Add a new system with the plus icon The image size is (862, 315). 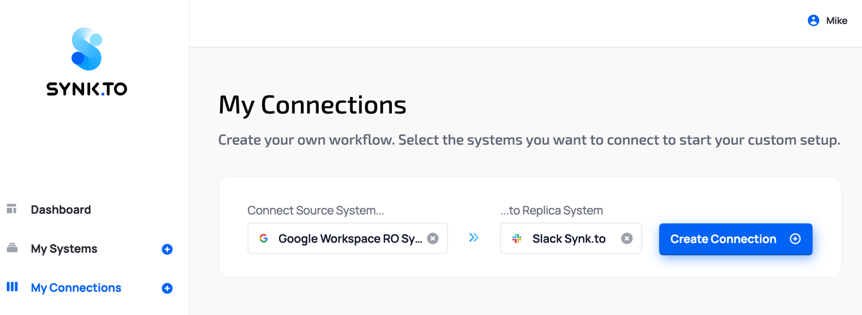[167, 249]
